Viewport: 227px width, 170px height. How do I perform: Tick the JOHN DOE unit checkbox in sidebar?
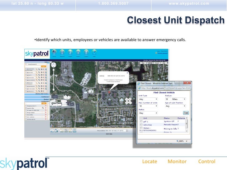(26, 78)
